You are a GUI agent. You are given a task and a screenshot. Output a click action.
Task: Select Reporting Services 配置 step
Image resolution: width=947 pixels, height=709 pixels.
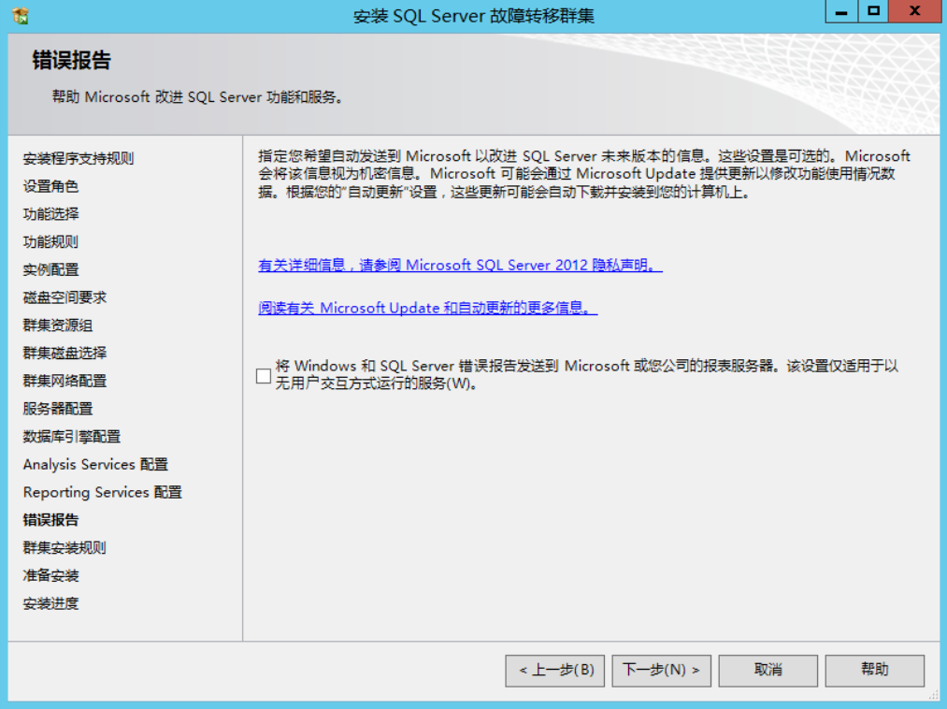click(103, 493)
